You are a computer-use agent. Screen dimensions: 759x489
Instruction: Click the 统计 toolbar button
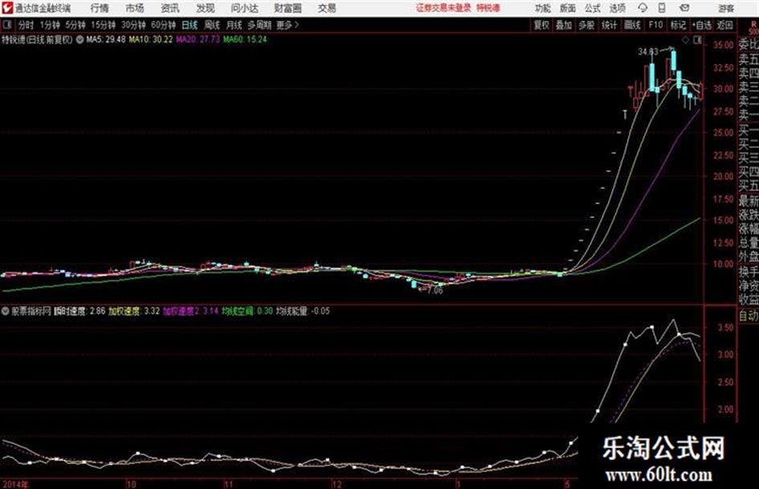click(x=610, y=25)
